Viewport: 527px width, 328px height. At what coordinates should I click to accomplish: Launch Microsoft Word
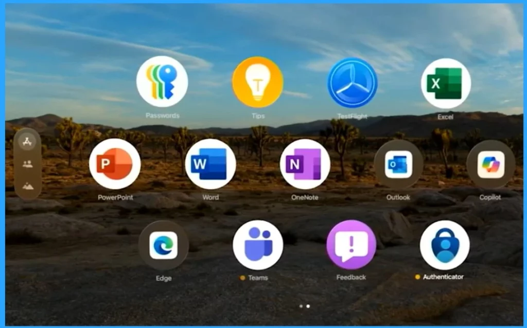click(210, 164)
